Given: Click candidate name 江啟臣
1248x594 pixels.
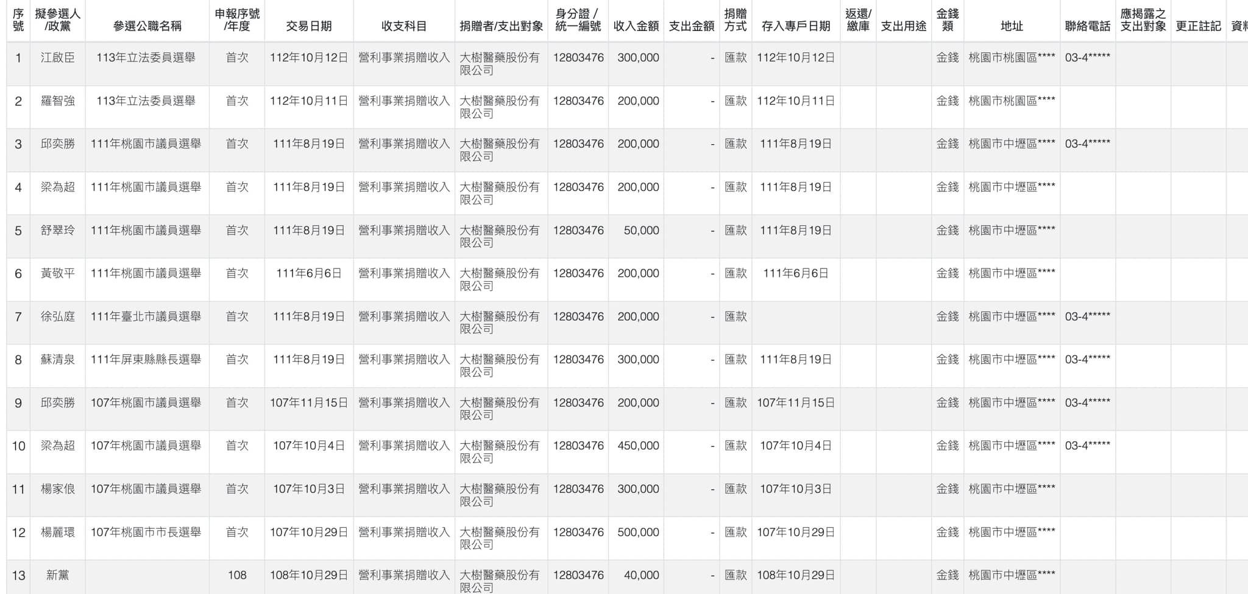Looking at the screenshot, I should point(57,58).
